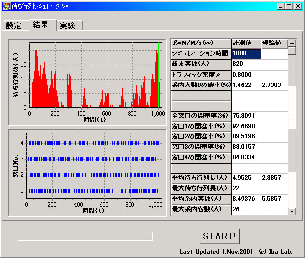Click the theoretical value 2.3857 cell

click(x=273, y=178)
